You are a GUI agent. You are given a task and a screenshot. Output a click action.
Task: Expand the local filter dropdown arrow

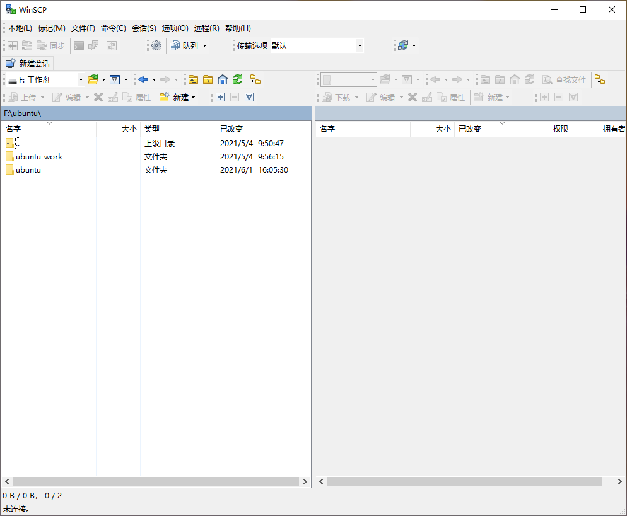click(126, 79)
